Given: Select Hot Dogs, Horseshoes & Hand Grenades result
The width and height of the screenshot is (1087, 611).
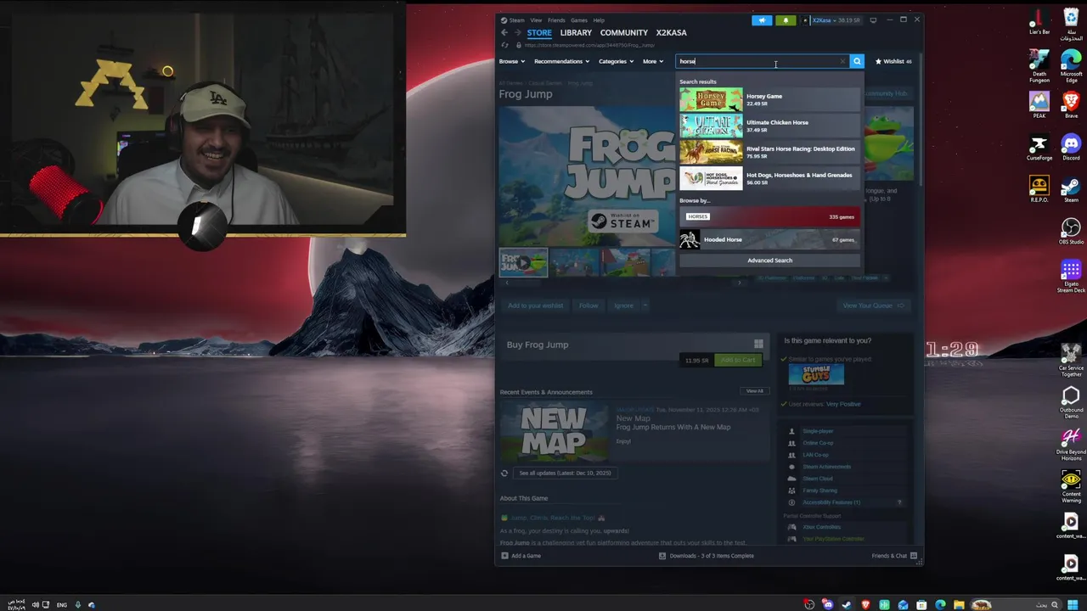Looking at the screenshot, I should click(x=769, y=178).
